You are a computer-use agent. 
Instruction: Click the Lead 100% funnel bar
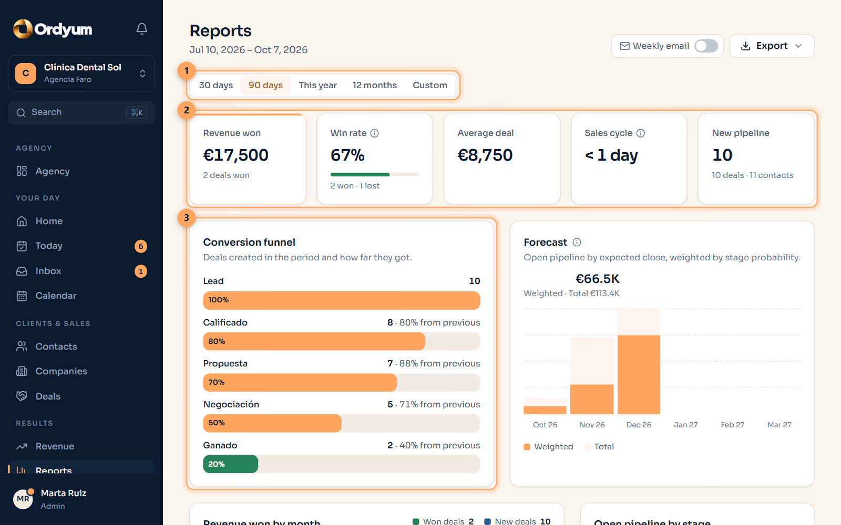[342, 300]
